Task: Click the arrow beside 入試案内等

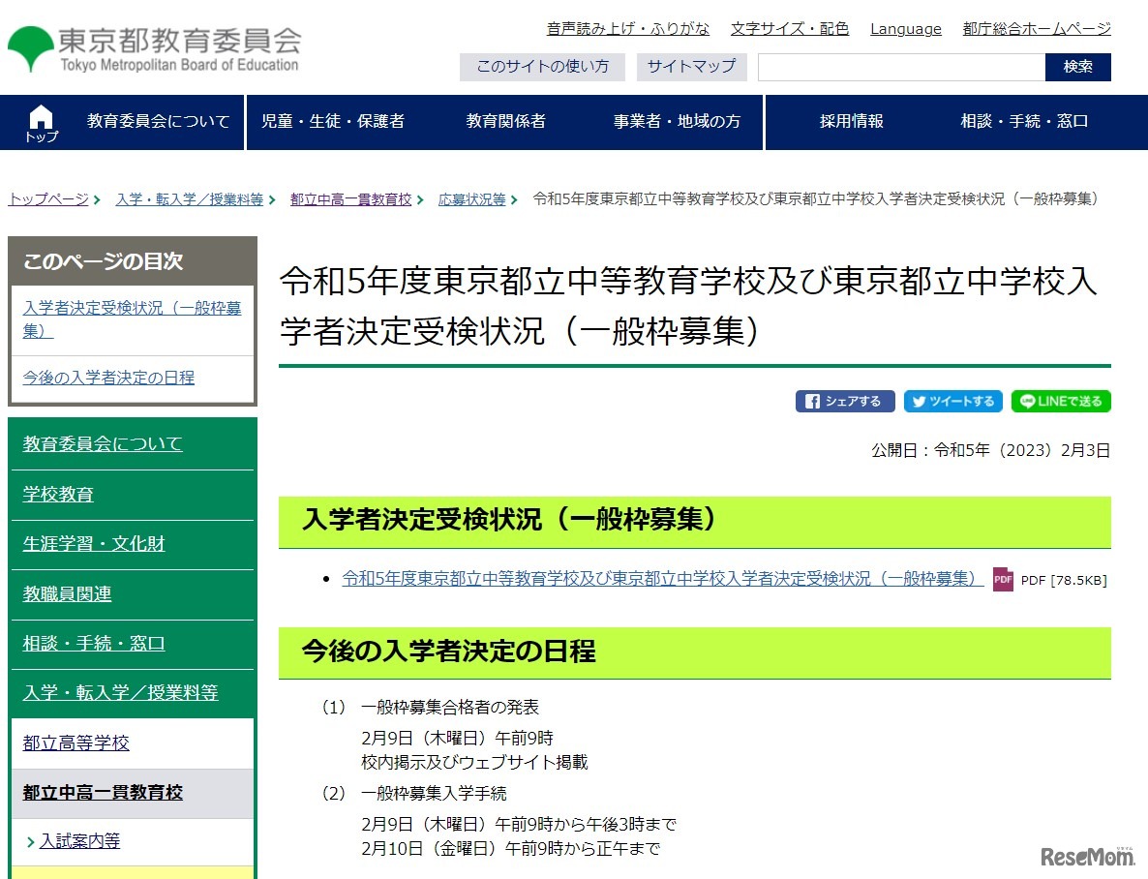Action: click(31, 842)
